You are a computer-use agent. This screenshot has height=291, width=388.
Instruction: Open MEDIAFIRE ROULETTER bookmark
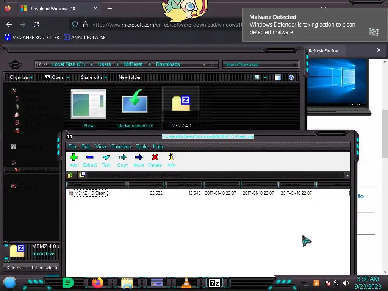click(32, 37)
